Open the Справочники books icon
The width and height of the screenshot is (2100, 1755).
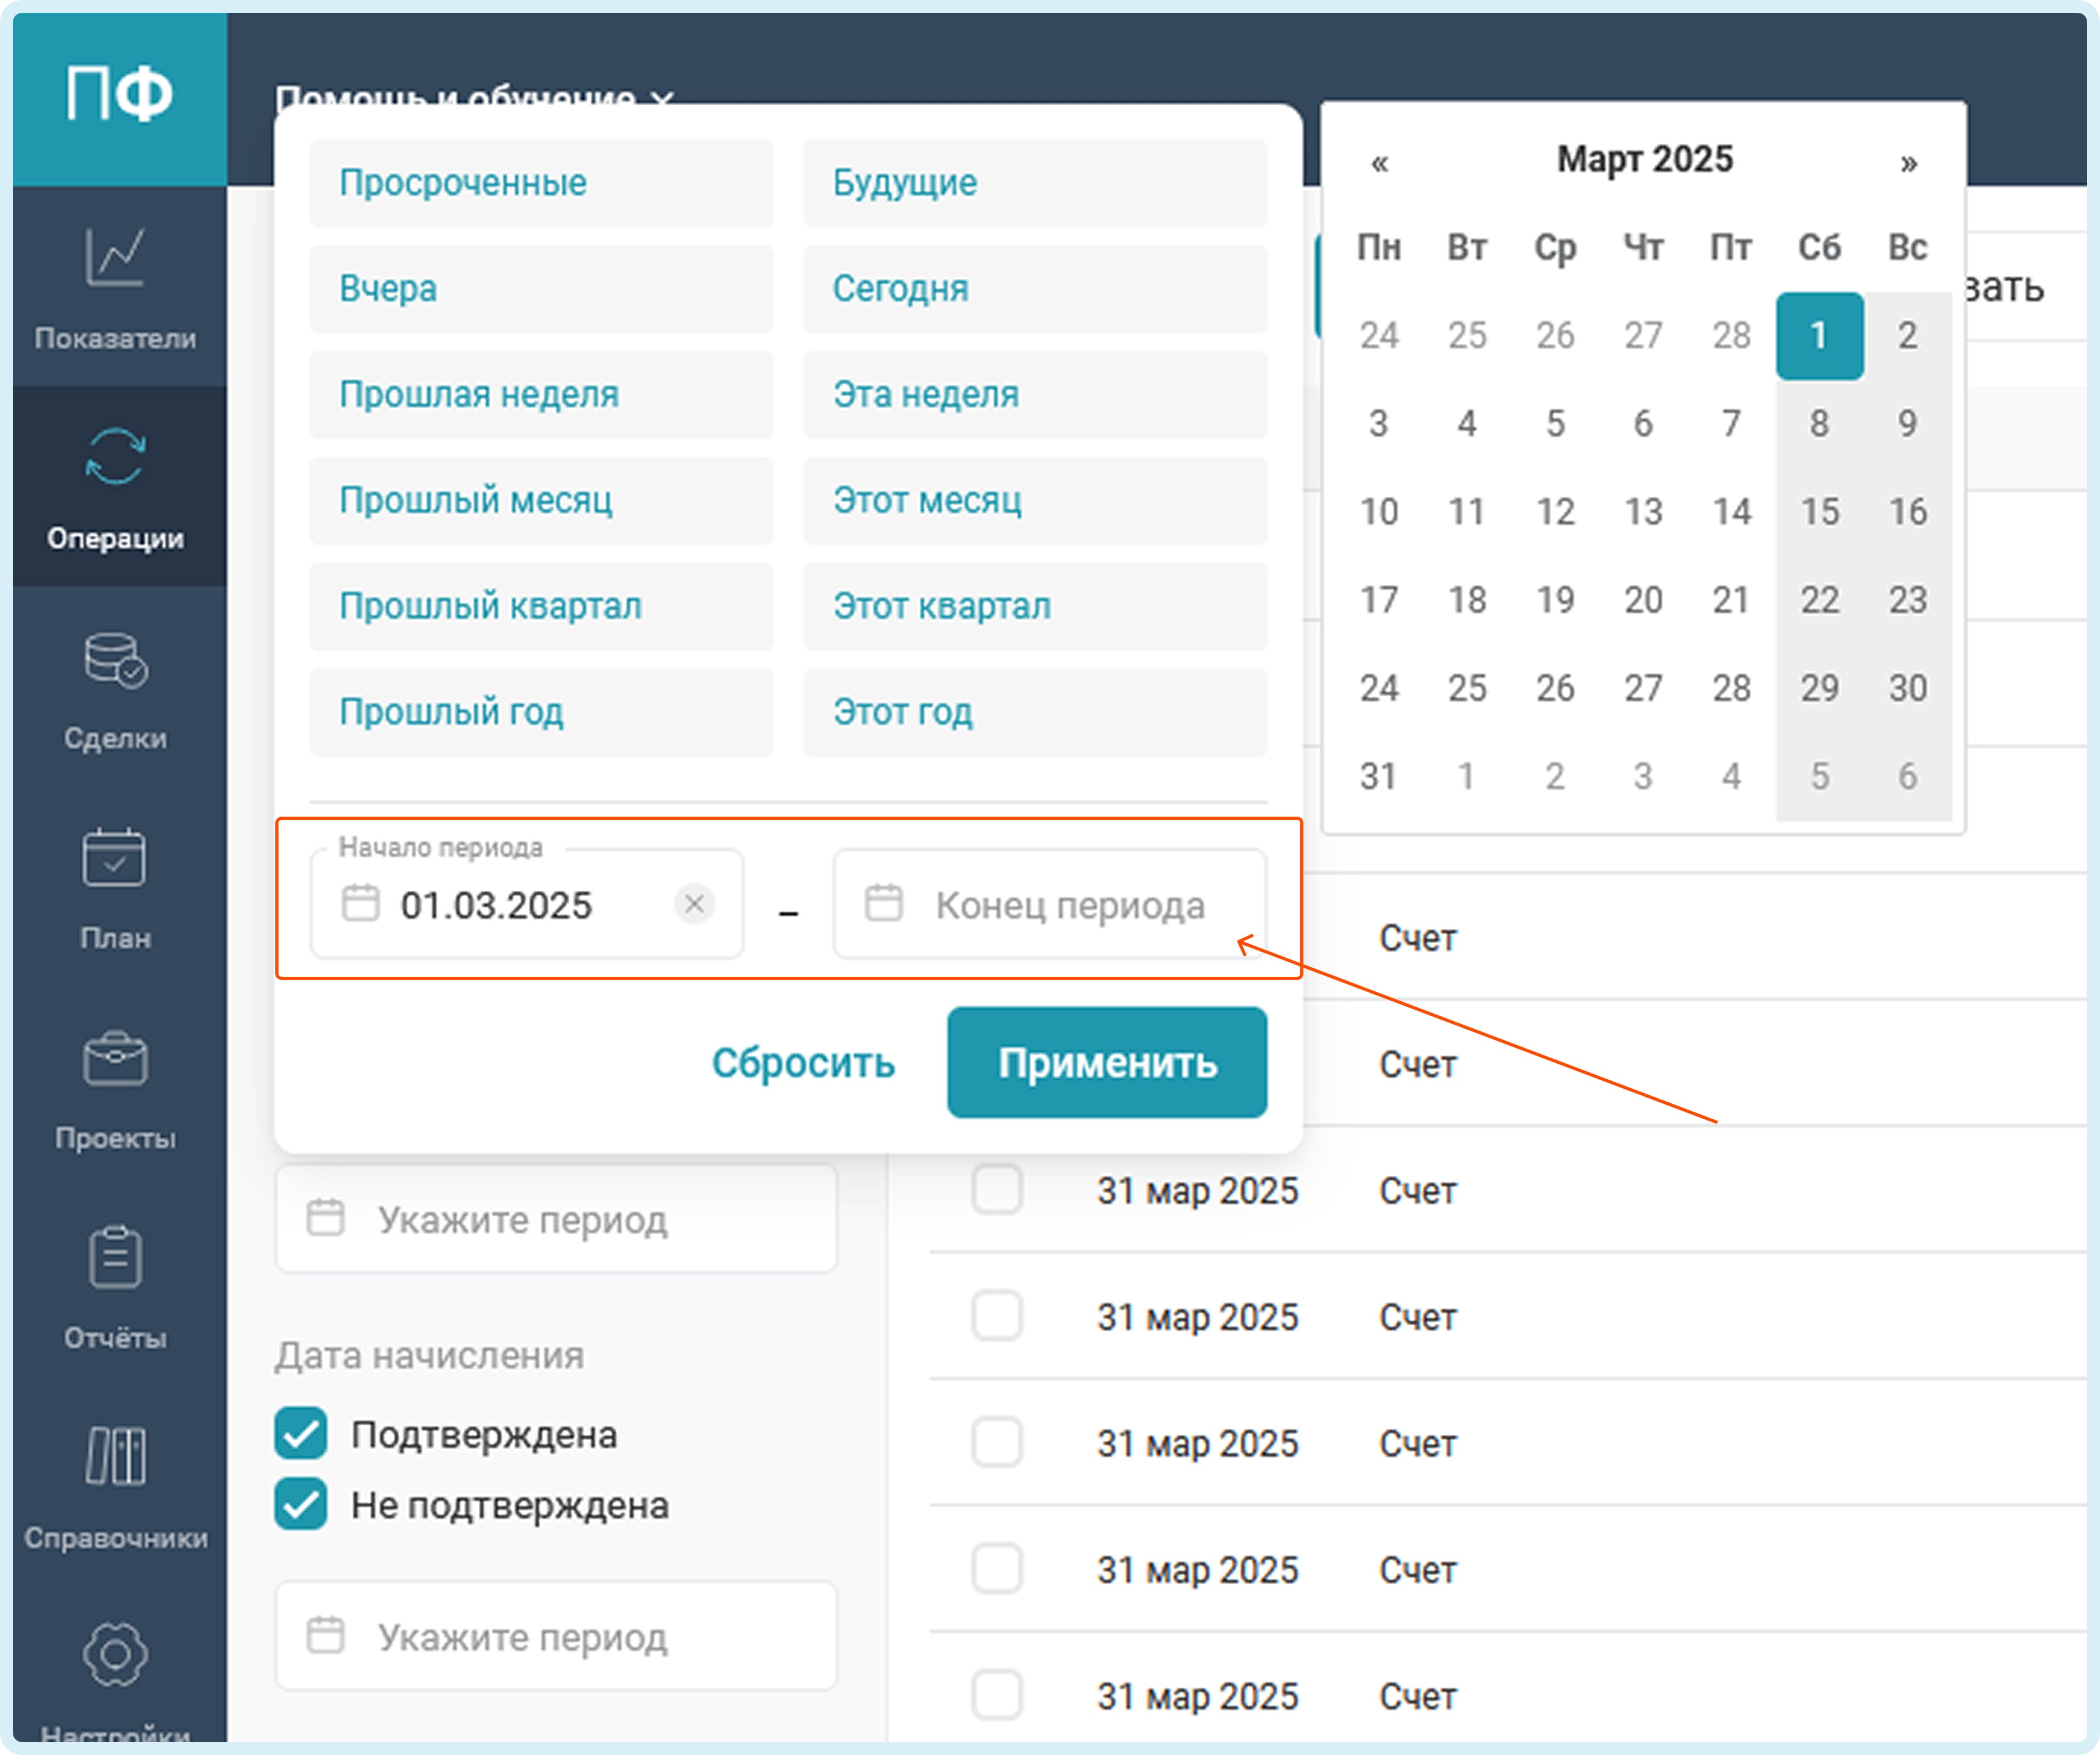click(115, 1456)
